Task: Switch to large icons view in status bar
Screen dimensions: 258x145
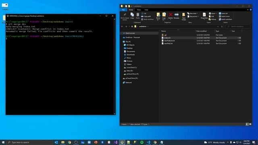Action: 250,124
